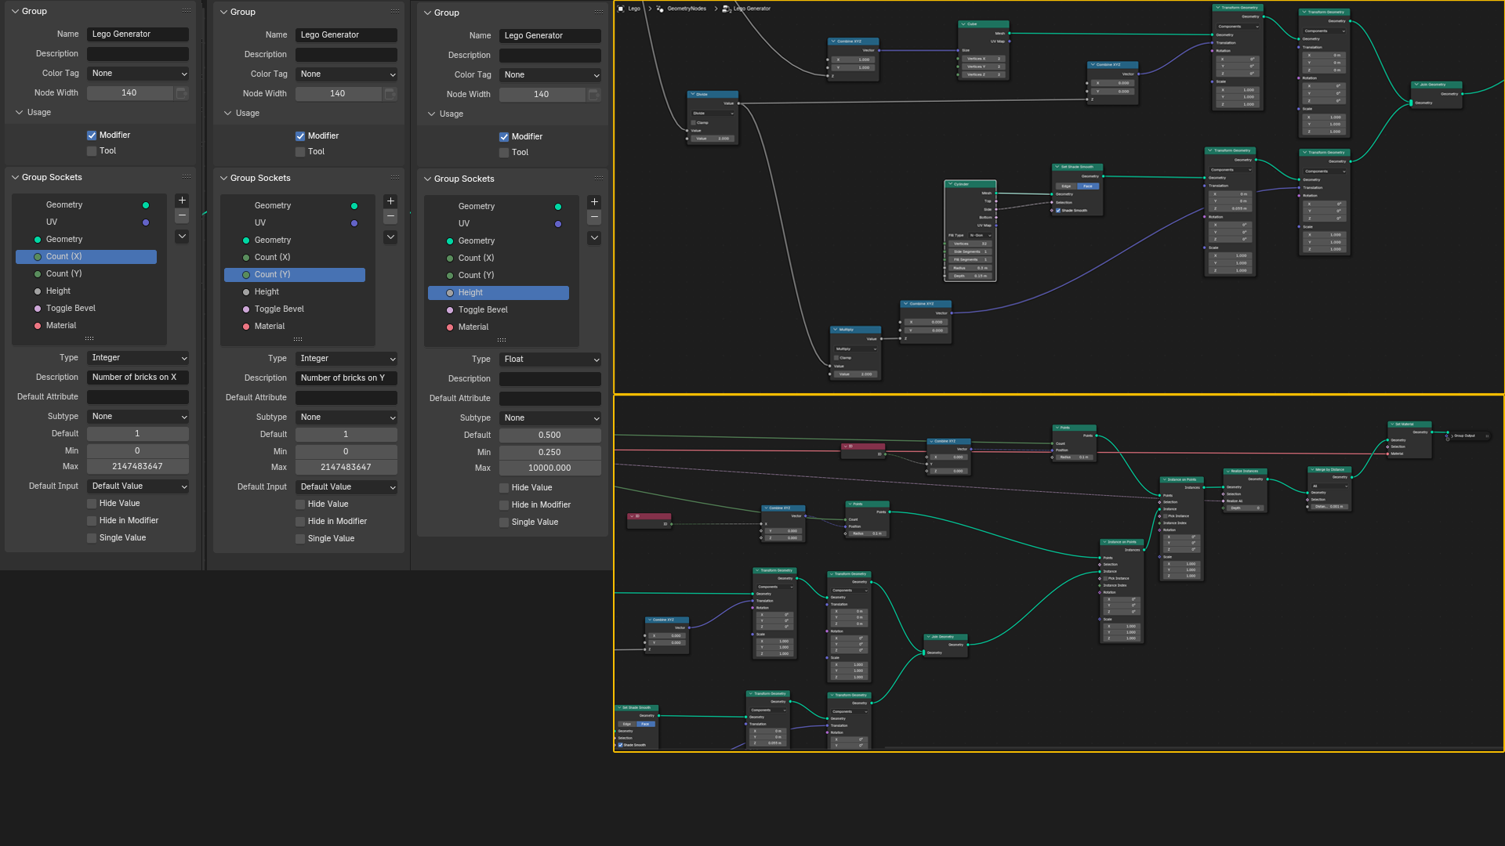Open the Float type dropdown for Height

click(x=550, y=360)
